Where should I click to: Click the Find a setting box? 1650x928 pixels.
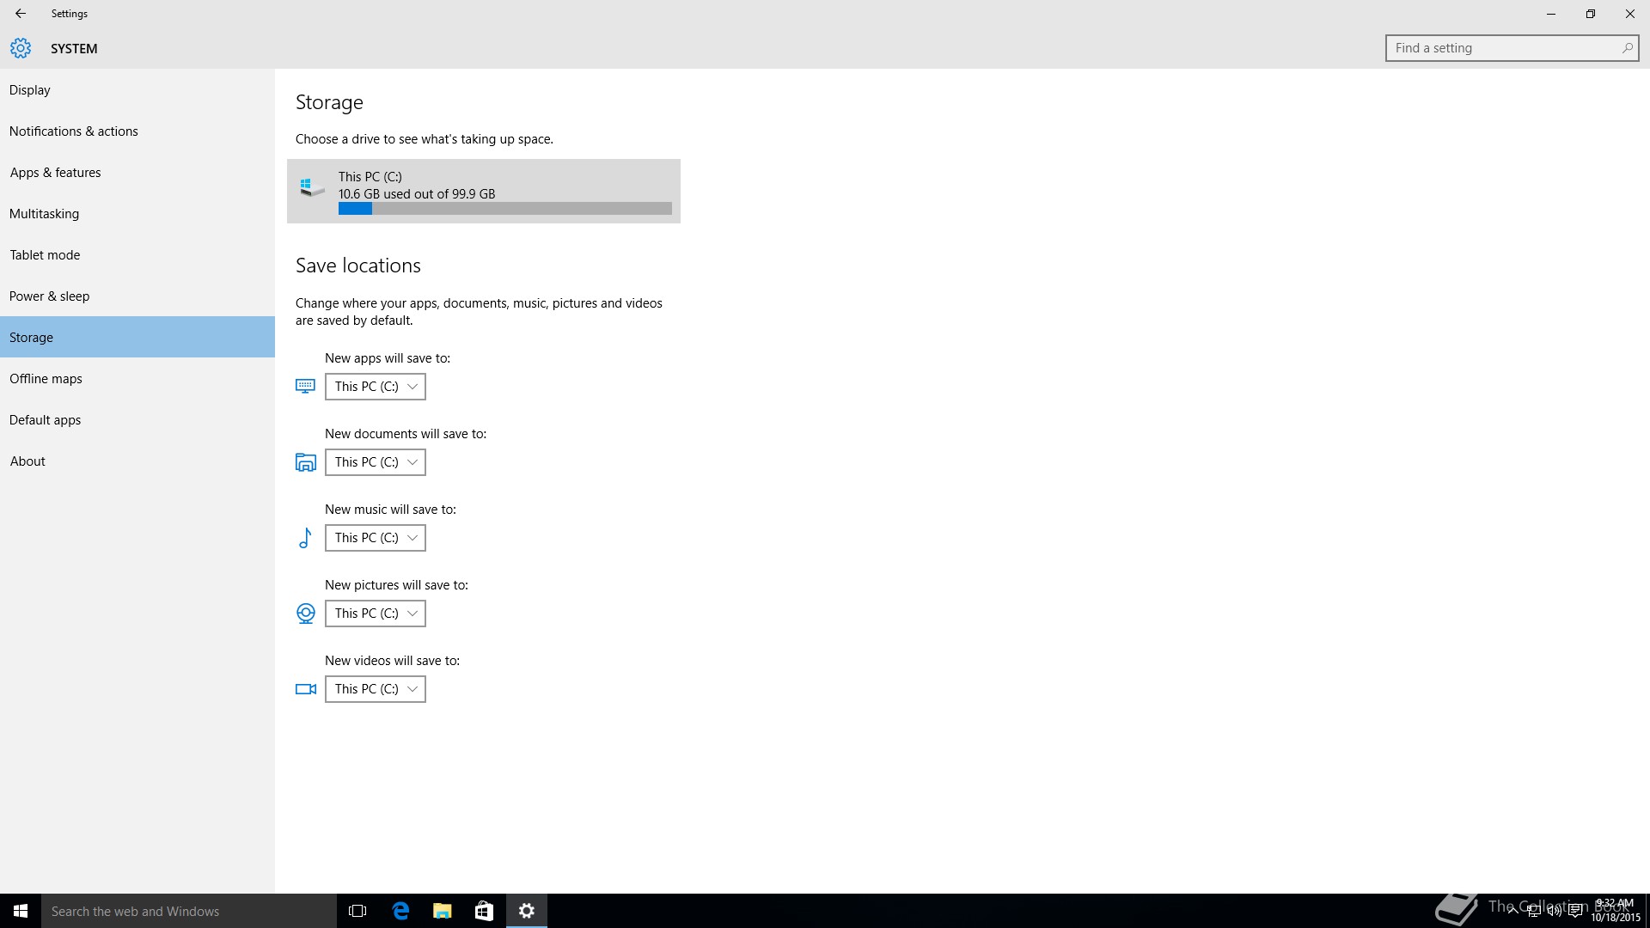[1504, 48]
